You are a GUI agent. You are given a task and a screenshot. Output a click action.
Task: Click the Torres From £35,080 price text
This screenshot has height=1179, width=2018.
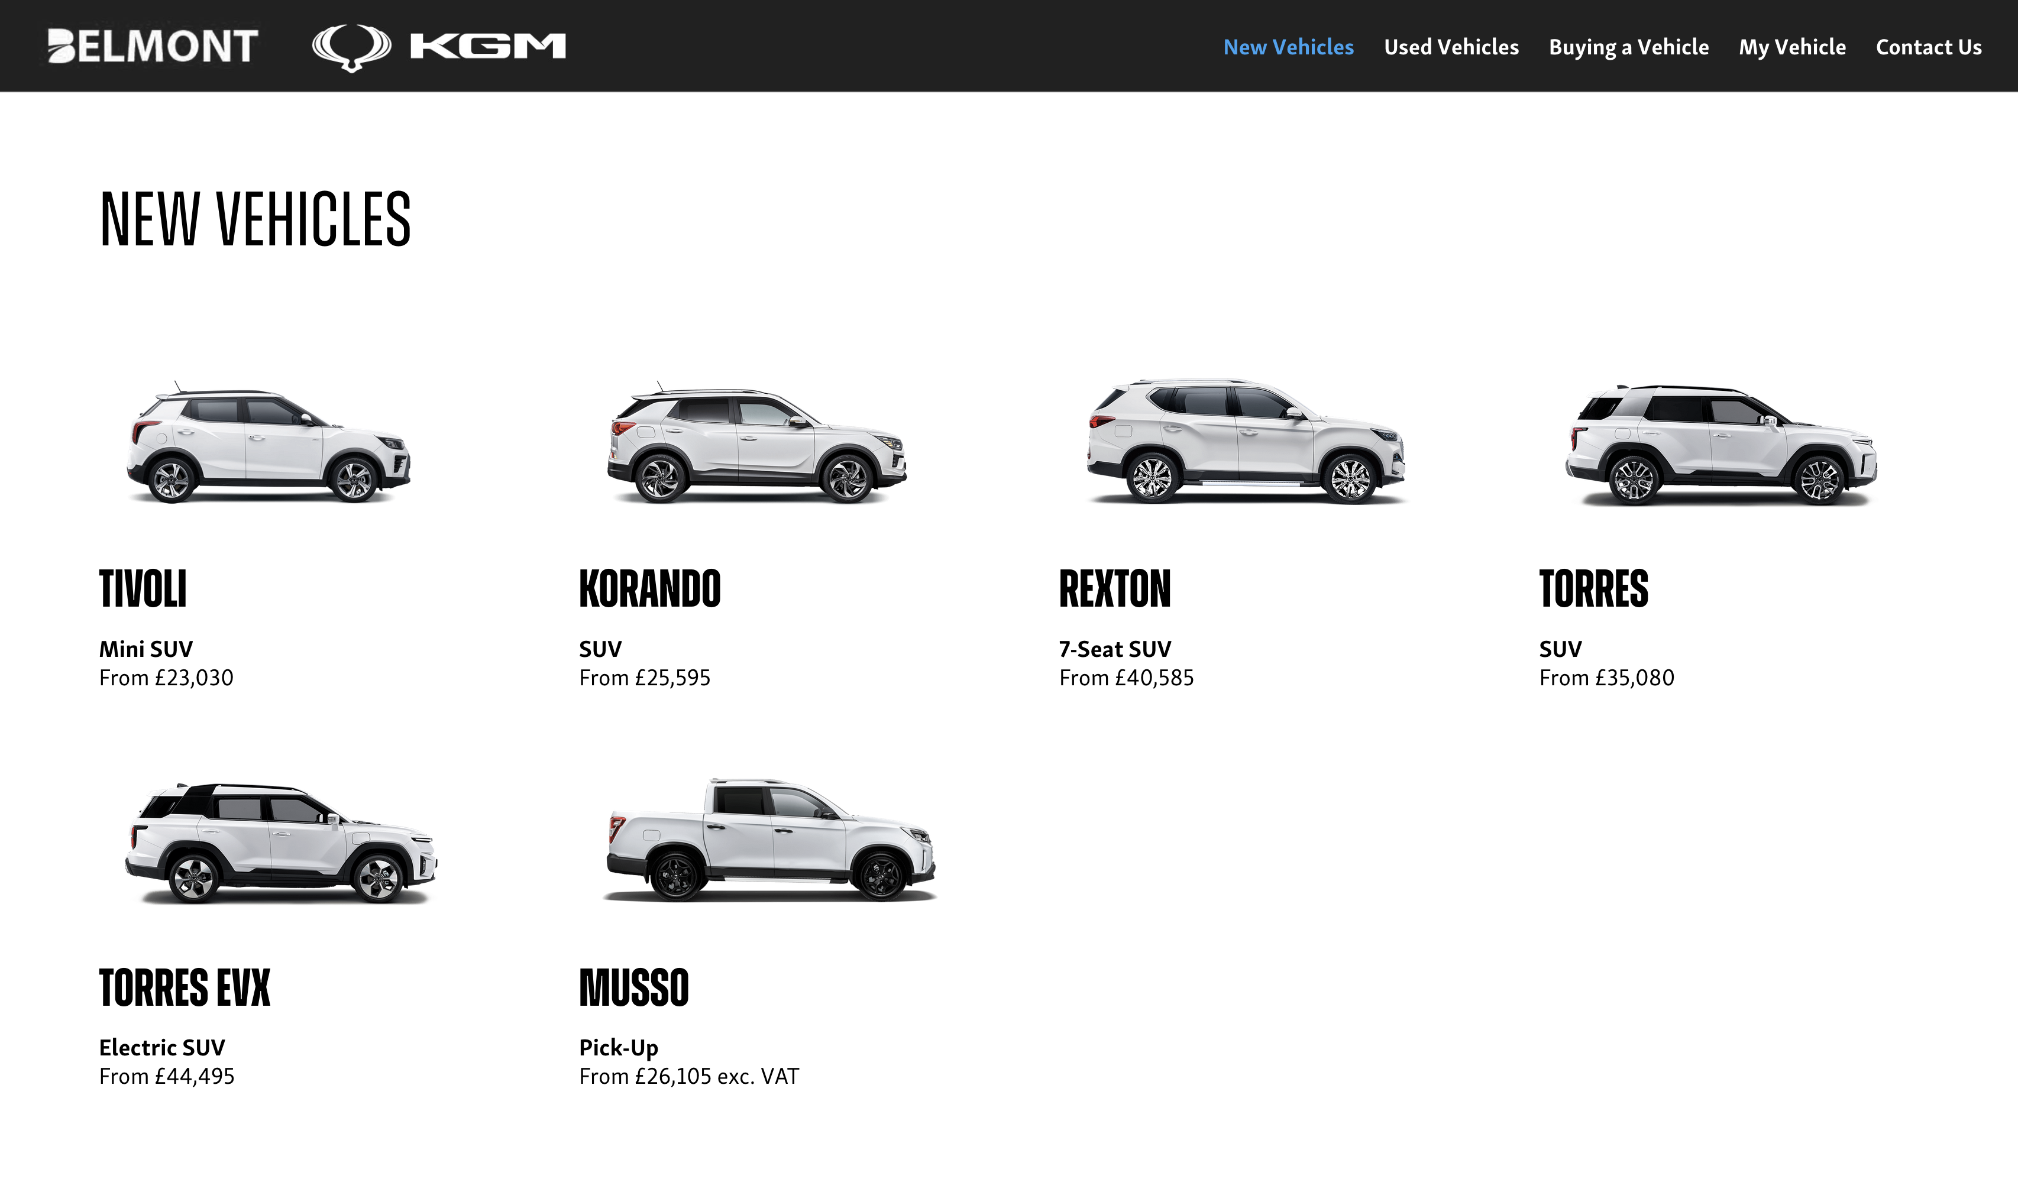pyautogui.click(x=1606, y=678)
